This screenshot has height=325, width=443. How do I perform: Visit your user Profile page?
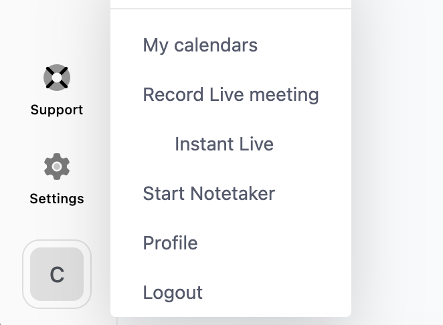pyautogui.click(x=170, y=243)
